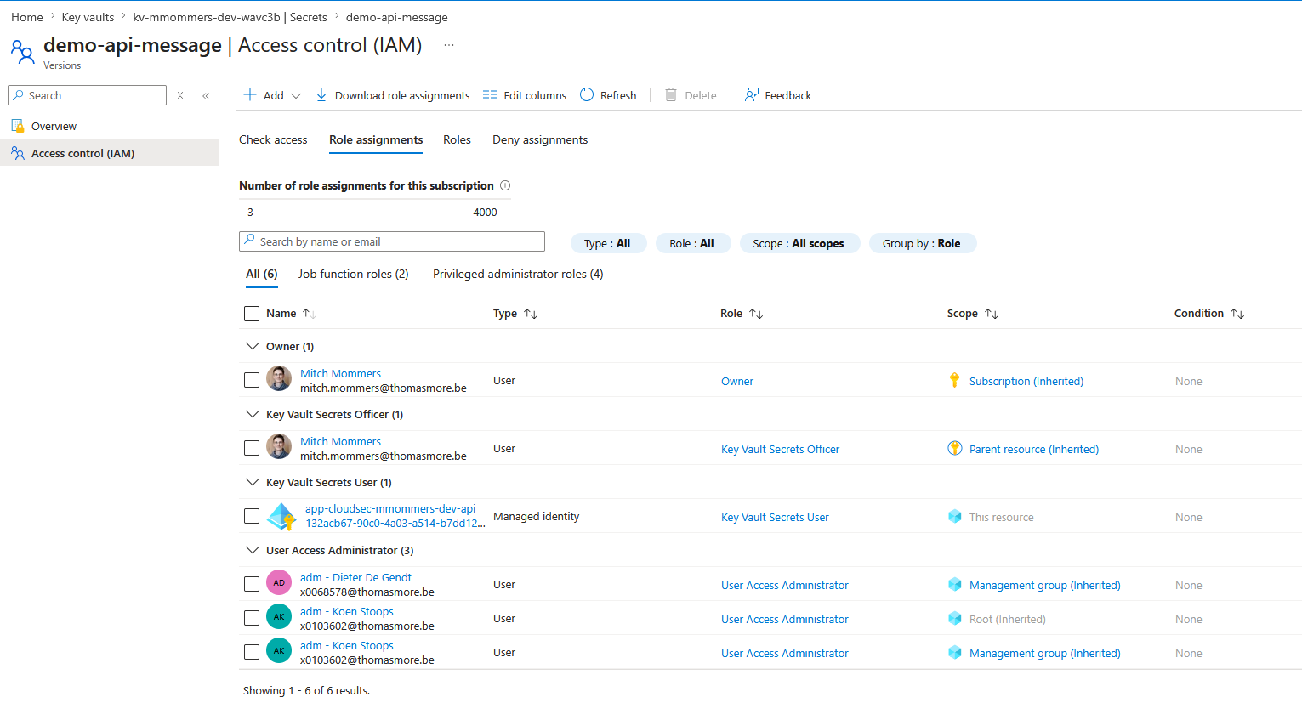1302x703 pixels.
Task: Show Job function roles (2)
Action: click(353, 274)
